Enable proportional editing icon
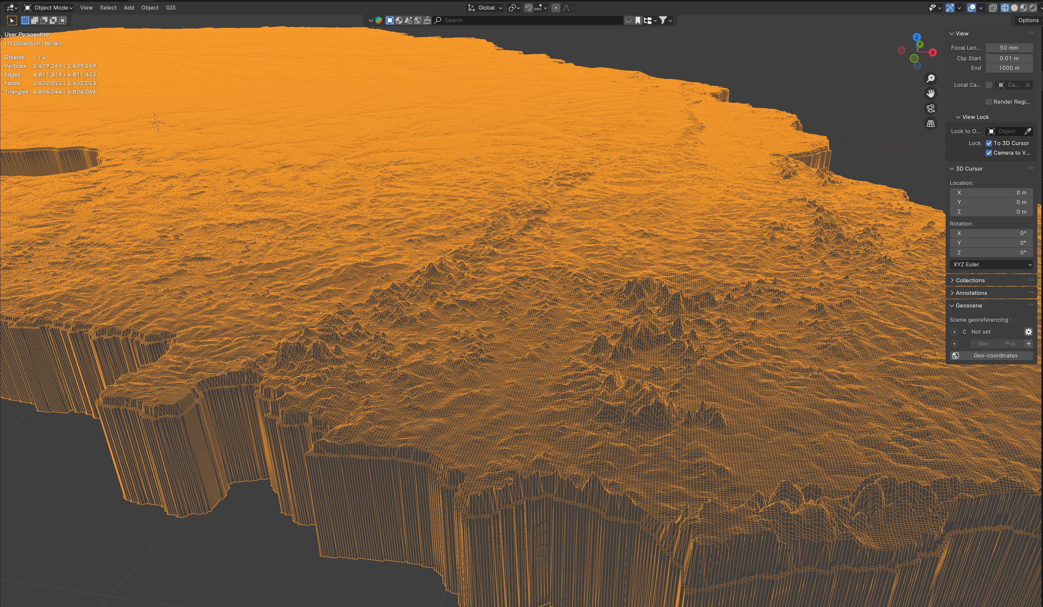1043x607 pixels. coord(555,8)
